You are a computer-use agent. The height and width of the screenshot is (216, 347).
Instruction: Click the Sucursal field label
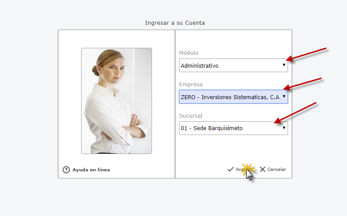tap(191, 116)
